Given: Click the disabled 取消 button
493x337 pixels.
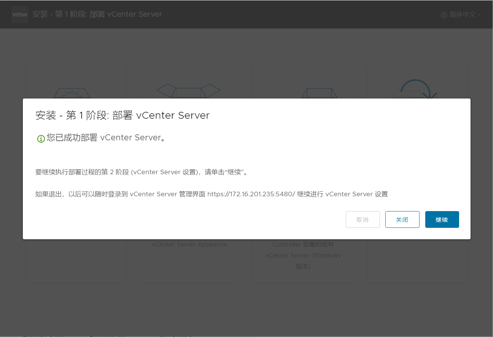Looking at the screenshot, I should 362,219.
